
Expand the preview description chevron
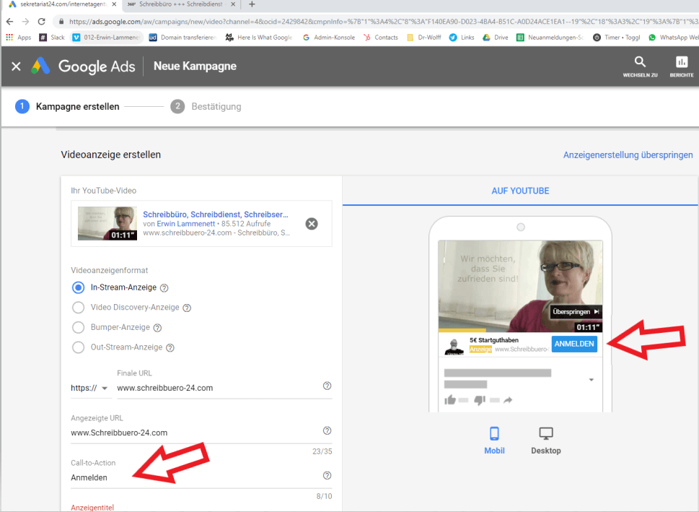coord(591,380)
